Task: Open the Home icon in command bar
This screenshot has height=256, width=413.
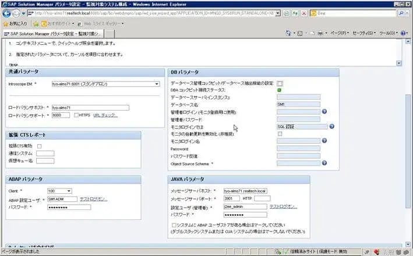Action: pyautogui.click(x=288, y=33)
